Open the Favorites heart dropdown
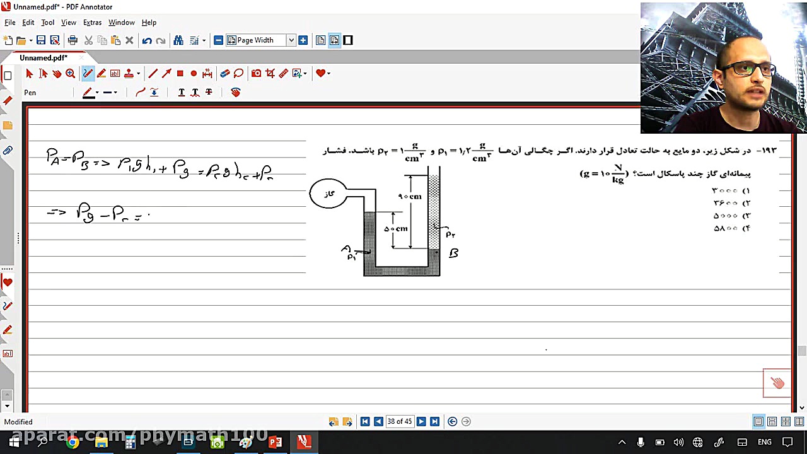The width and height of the screenshot is (807, 454). click(328, 74)
